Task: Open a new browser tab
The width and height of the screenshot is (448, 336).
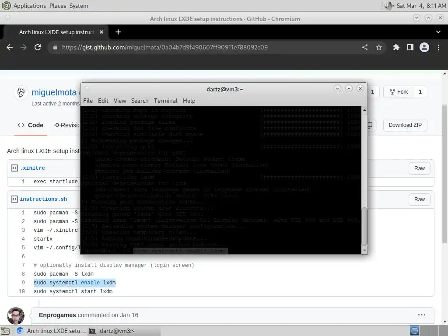Action: (x=118, y=32)
